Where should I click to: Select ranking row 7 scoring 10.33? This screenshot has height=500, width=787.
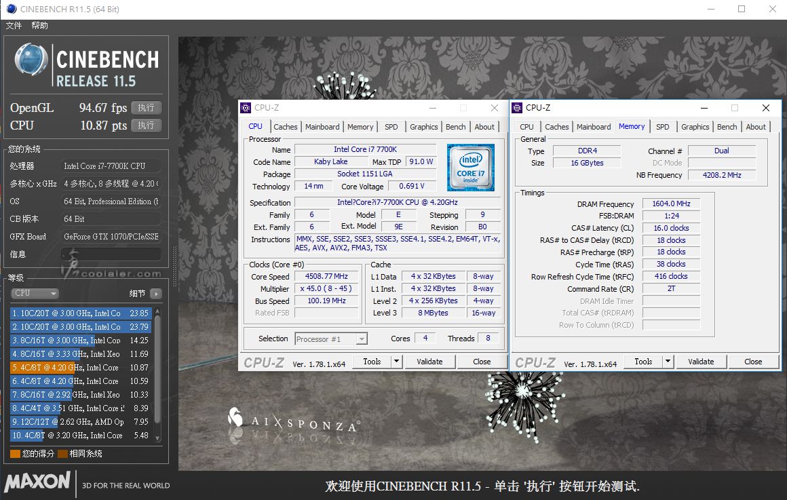80,395
